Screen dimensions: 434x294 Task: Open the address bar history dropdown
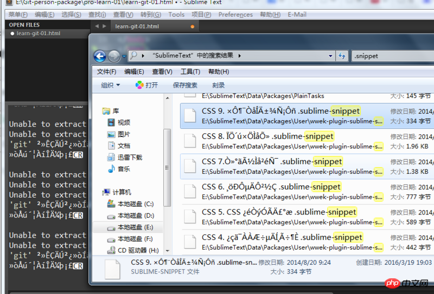coord(330,56)
